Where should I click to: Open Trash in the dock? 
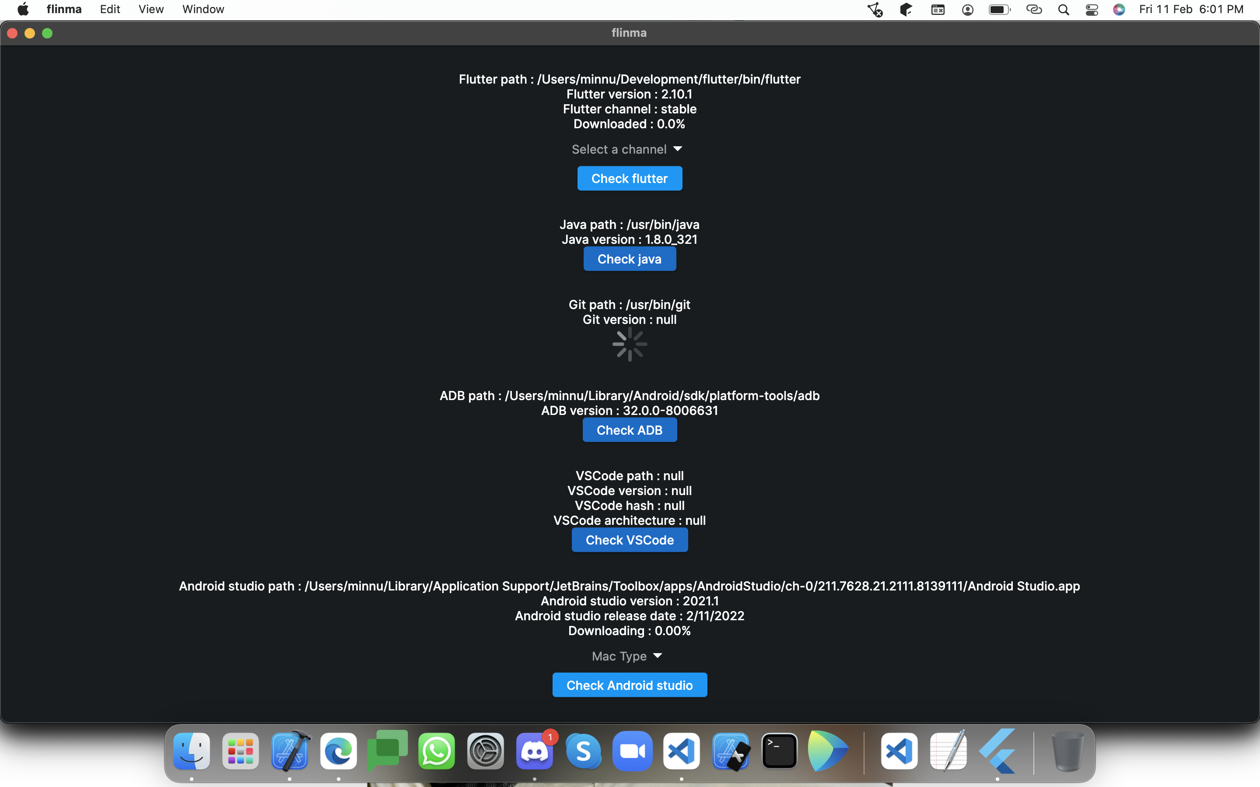pyautogui.click(x=1067, y=751)
